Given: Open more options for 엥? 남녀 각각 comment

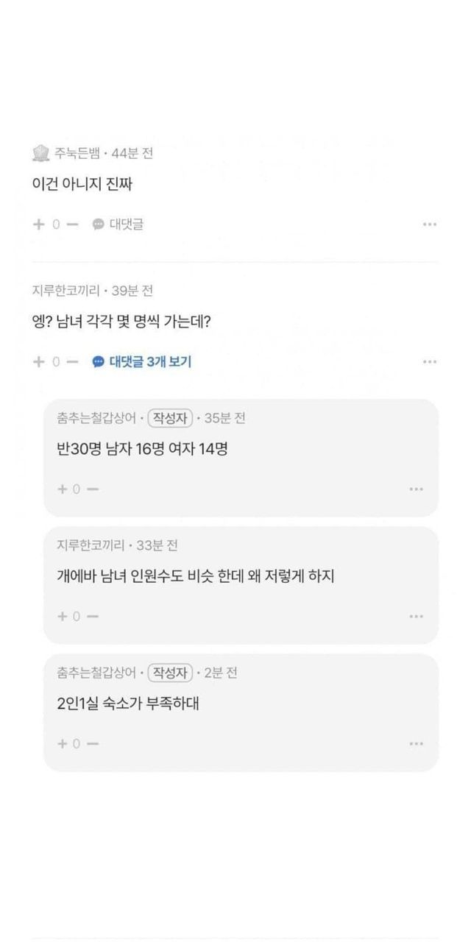Looking at the screenshot, I should click(430, 361).
